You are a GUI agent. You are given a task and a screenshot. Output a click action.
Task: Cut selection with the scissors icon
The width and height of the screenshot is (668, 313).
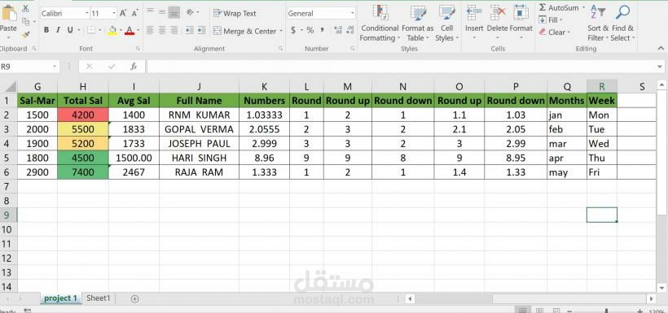coord(25,8)
